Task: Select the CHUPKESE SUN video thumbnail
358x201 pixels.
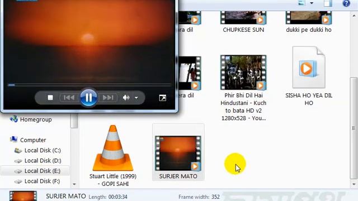Action: click(x=243, y=18)
